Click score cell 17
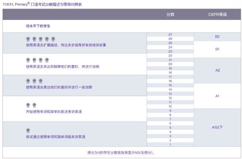The height and width of the screenshot is (159, 242). 170,77
